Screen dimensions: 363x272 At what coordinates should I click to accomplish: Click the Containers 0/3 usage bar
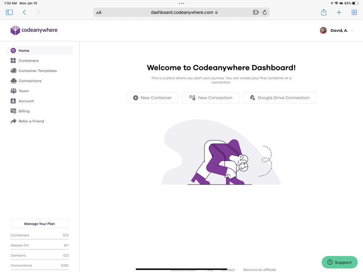click(40, 239)
